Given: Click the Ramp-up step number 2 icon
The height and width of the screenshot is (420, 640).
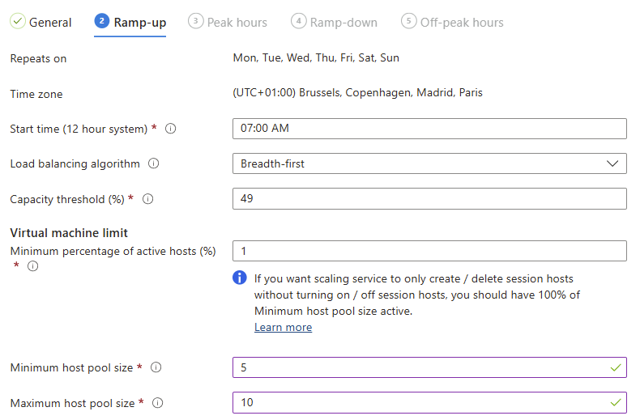Looking at the screenshot, I should 101,21.
